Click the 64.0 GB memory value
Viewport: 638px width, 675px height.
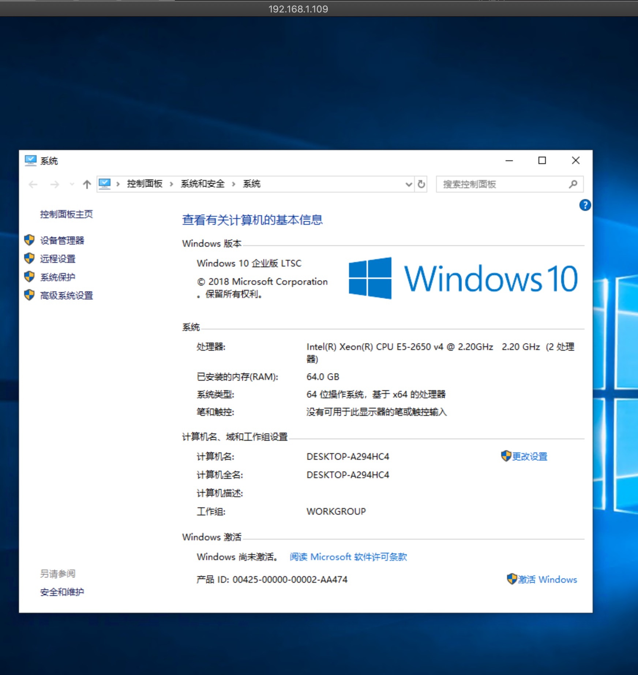(323, 377)
